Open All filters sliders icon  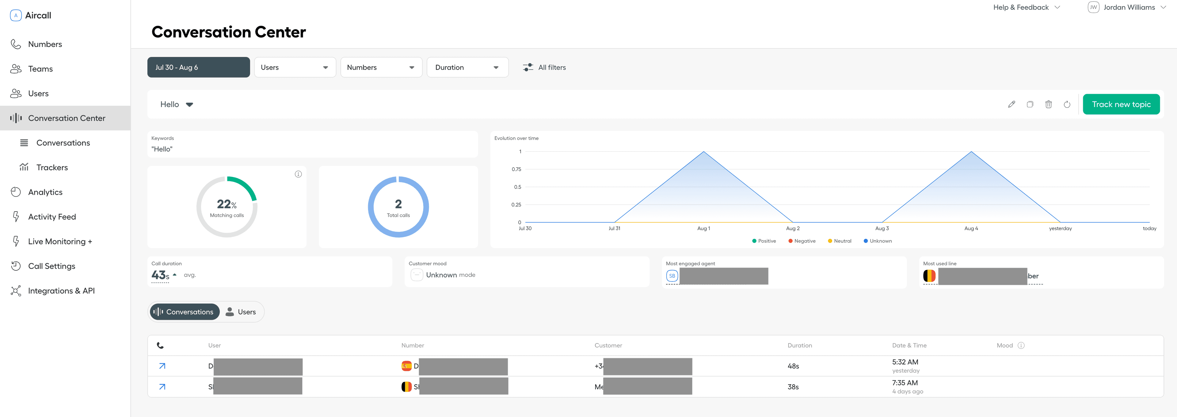(x=528, y=67)
